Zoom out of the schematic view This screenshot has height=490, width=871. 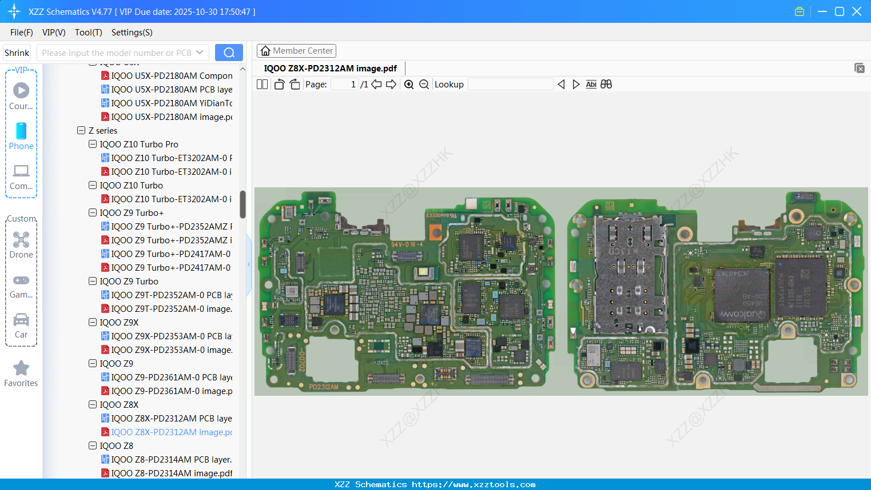(424, 84)
